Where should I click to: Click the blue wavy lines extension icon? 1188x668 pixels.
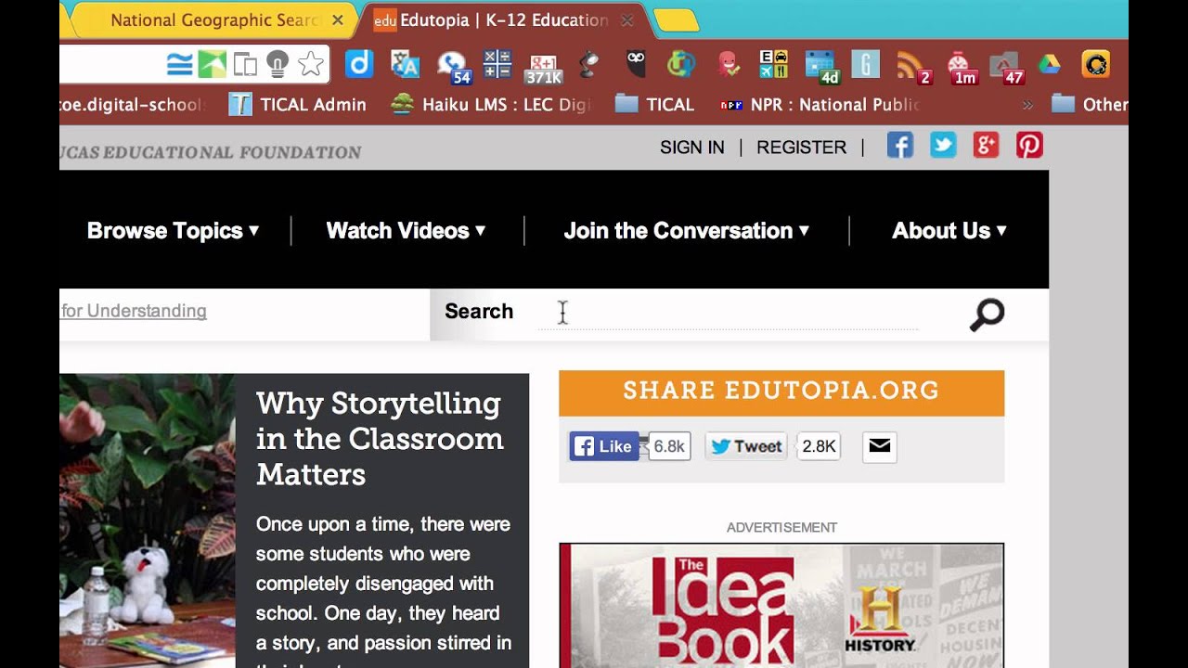tap(179, 64)
